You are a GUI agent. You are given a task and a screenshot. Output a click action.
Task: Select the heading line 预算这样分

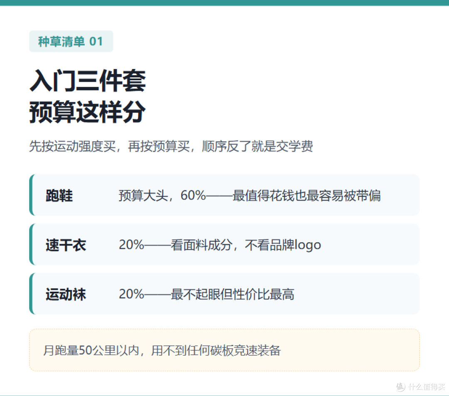pos(88,112)
